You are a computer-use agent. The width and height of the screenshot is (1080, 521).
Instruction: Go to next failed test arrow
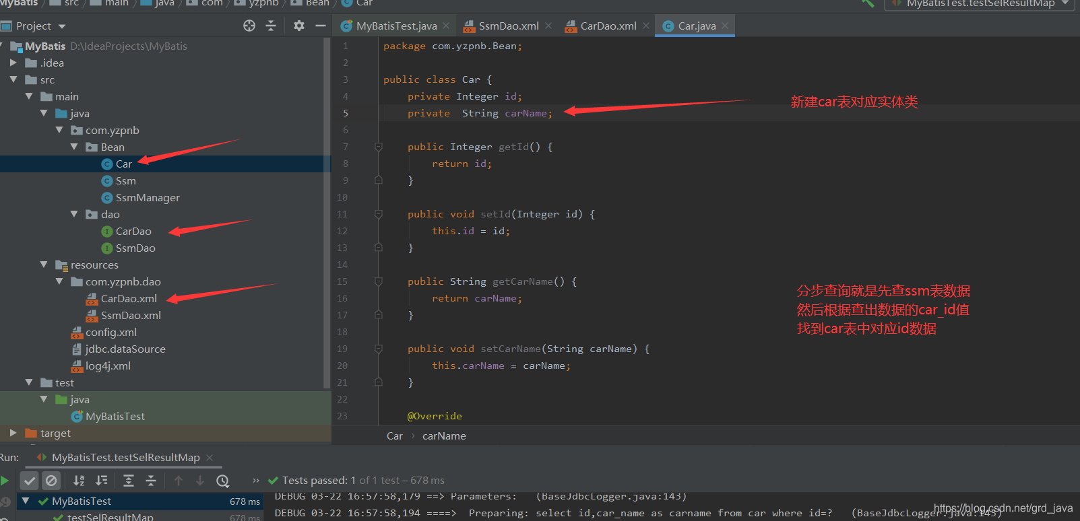click(200, 481)
